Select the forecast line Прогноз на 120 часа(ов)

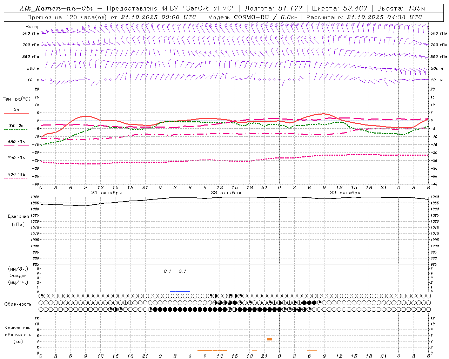(x=68, y=17)
